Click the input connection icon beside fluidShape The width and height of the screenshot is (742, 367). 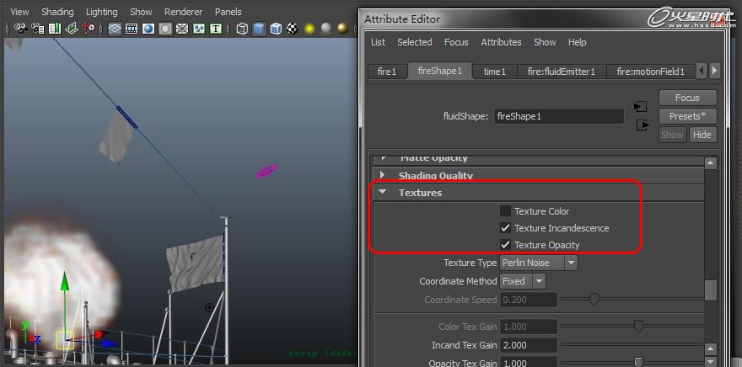(x=640, y=107)
